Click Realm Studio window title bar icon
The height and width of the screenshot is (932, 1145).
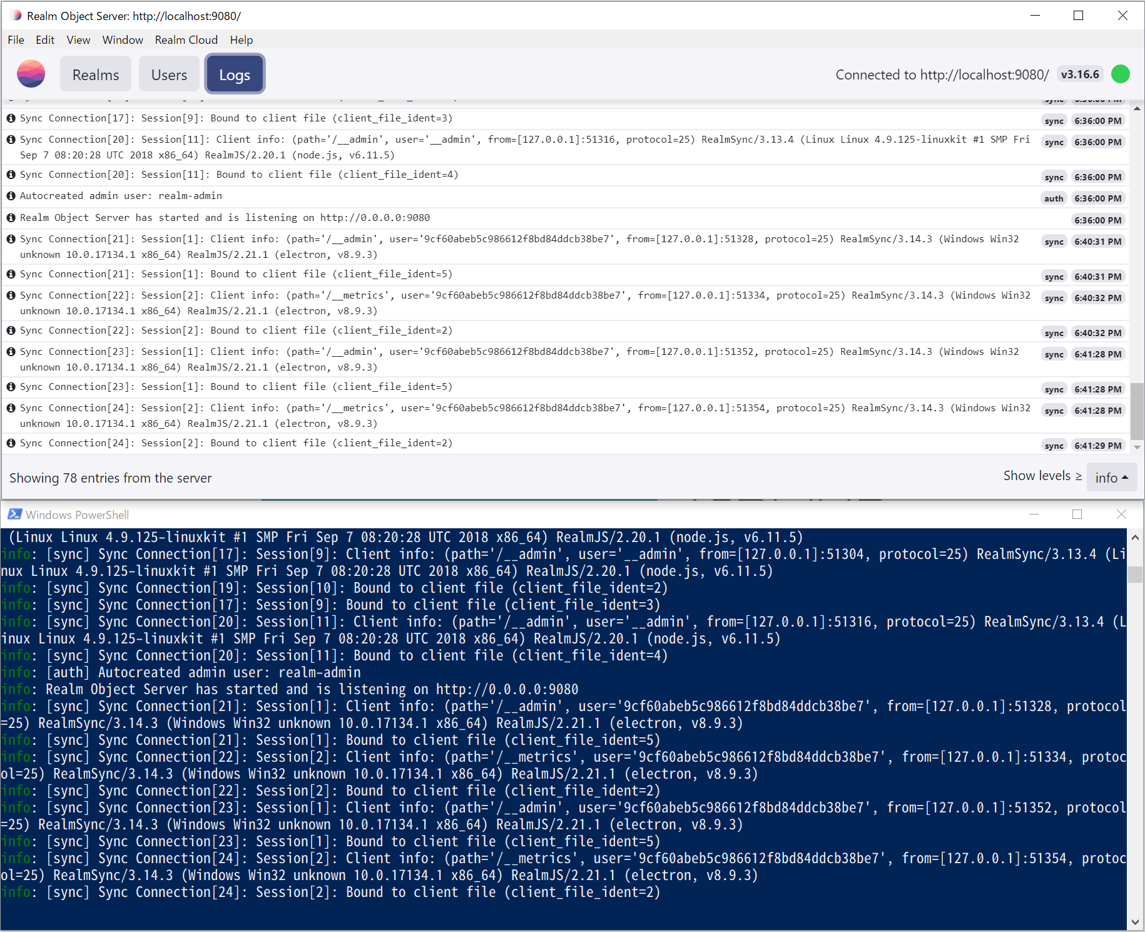point(16,16)
